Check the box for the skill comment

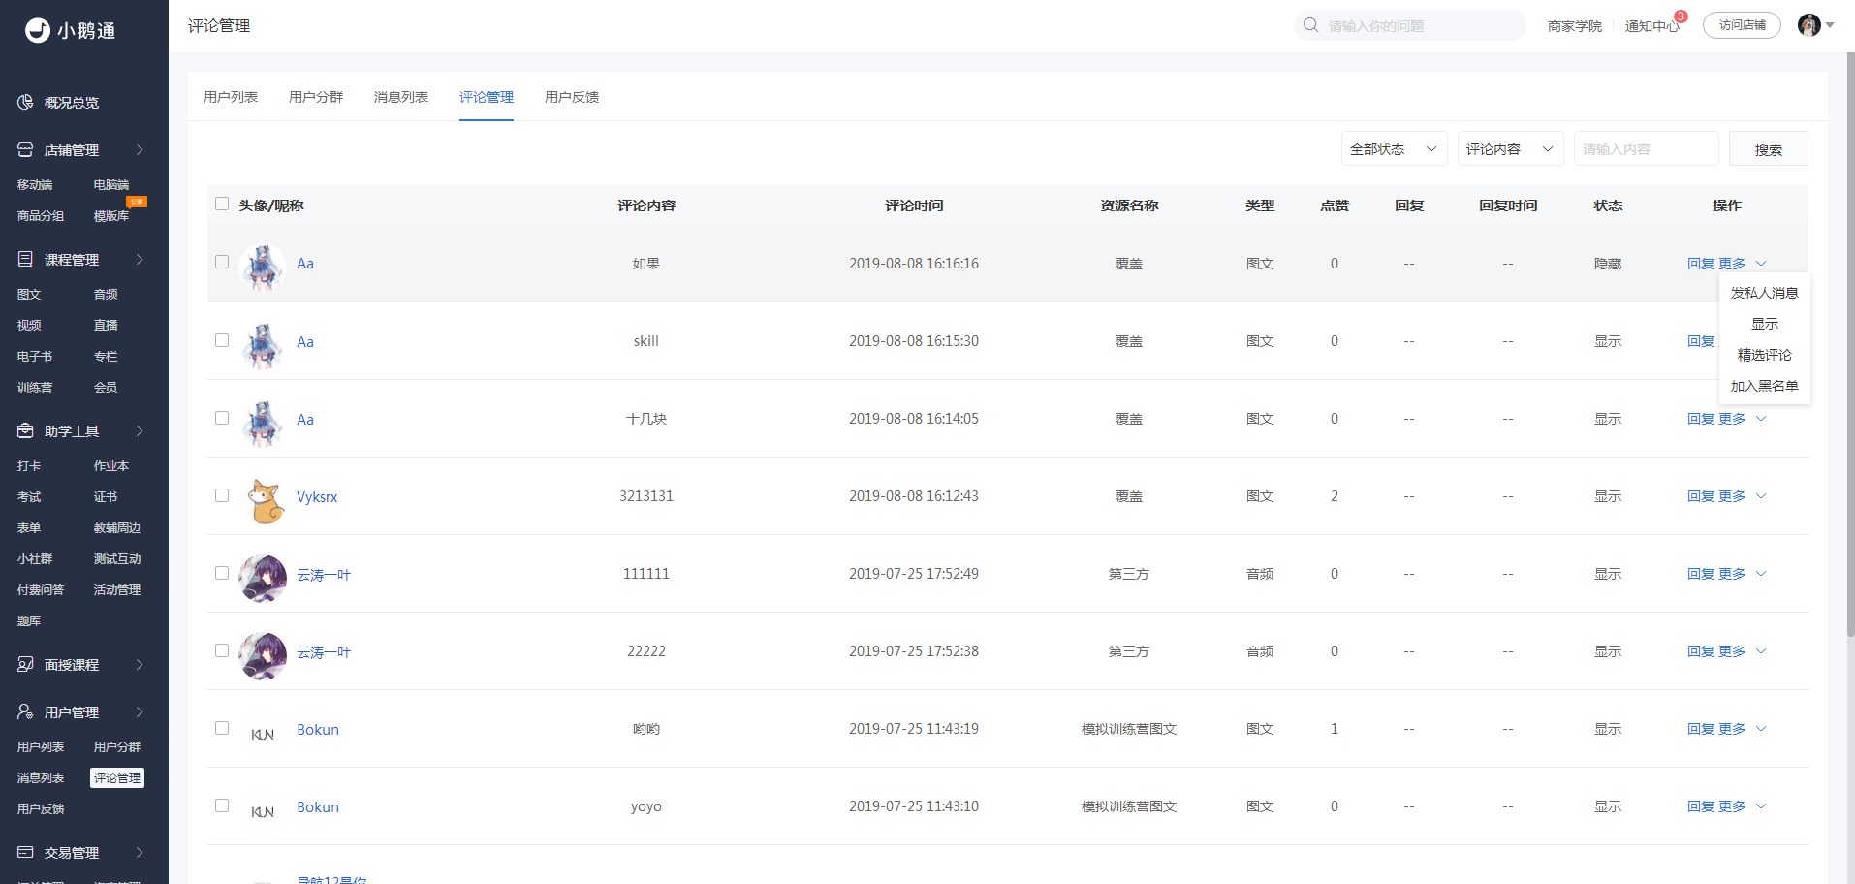[222, 340]
